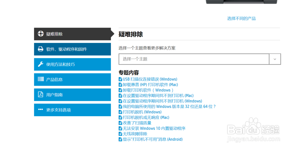296x149 pixels.
Task: Click document icon before 打印机脱机 (Windows)
Action: coord(120,112)
